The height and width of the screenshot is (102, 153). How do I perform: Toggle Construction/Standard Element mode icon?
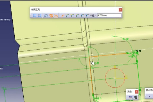46,16
